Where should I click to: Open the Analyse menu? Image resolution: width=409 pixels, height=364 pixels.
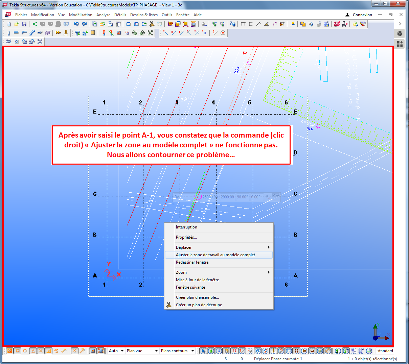point(103,15)
